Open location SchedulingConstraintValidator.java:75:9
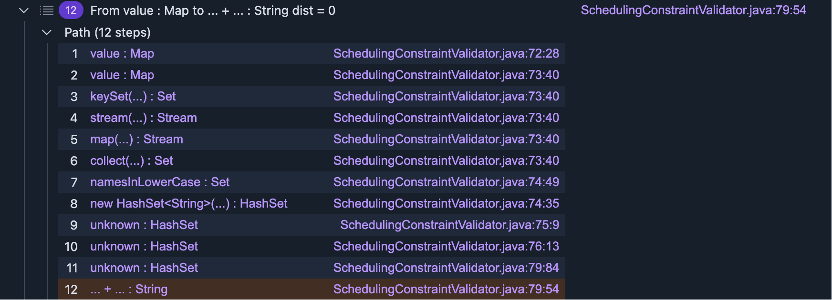832x300 pixels. (449, 225)
